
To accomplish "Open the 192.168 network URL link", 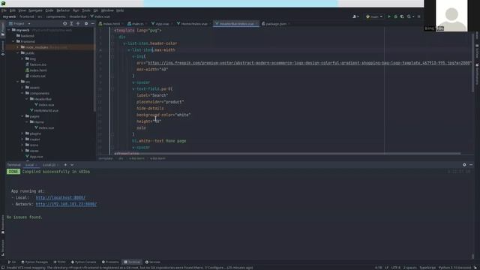I will [x=66, y=204].
